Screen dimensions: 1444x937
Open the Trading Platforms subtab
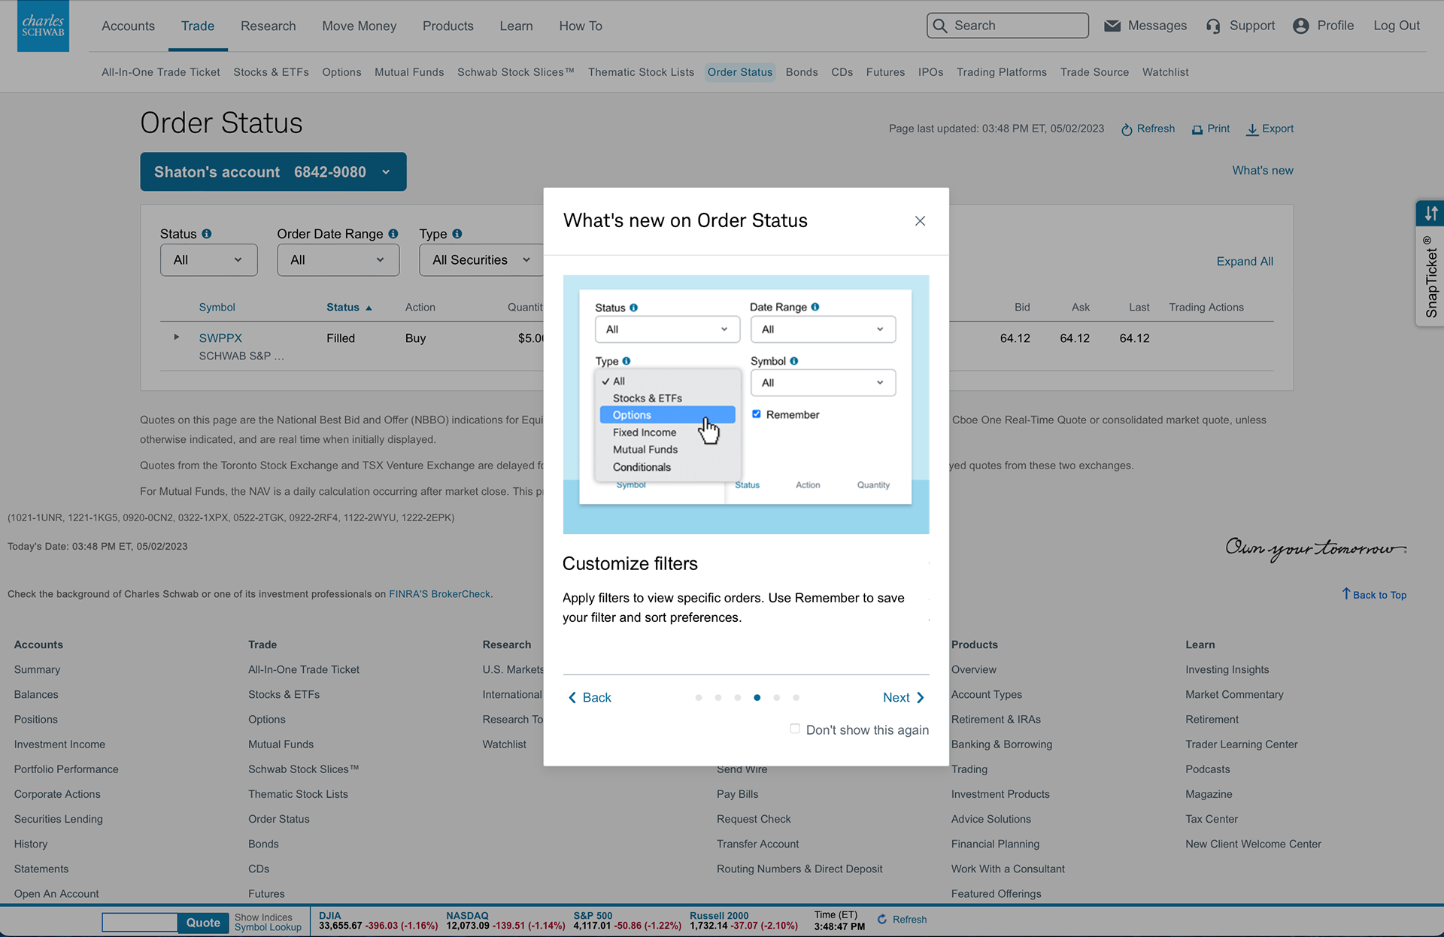[1001, 73]
